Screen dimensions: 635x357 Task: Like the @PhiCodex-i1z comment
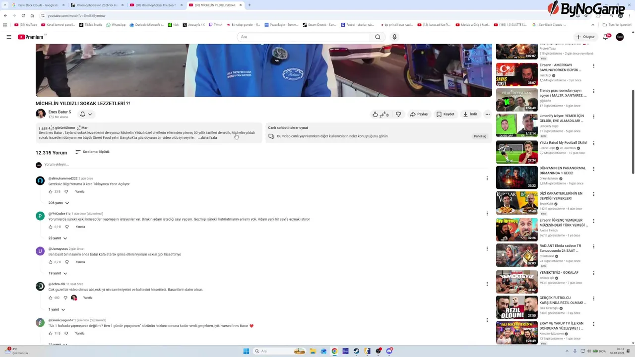[51, 227]
